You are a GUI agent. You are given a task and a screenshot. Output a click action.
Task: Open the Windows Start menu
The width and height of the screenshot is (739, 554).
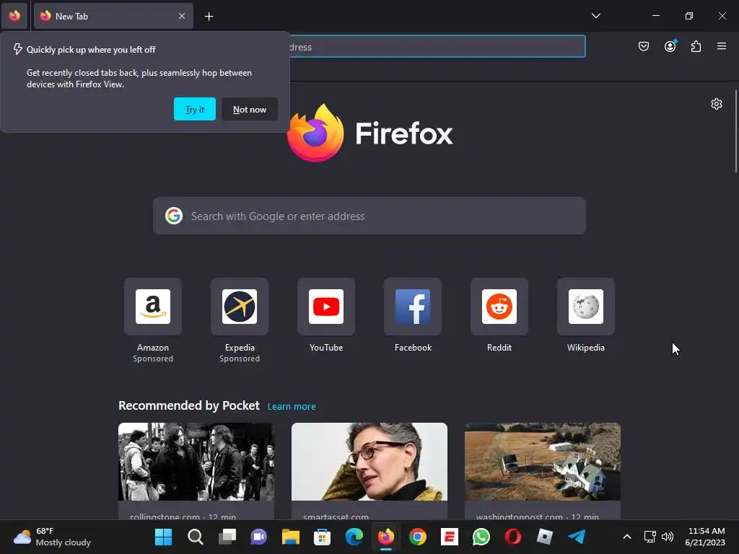pos(164,537)
